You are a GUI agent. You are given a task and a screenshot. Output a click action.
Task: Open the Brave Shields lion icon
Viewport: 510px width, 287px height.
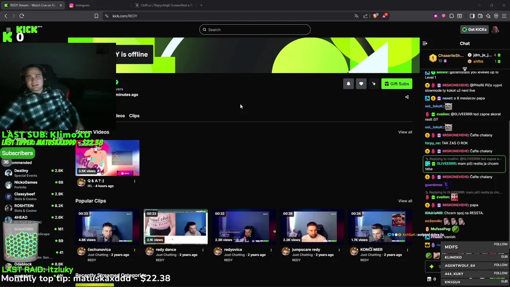coord(375,16)
